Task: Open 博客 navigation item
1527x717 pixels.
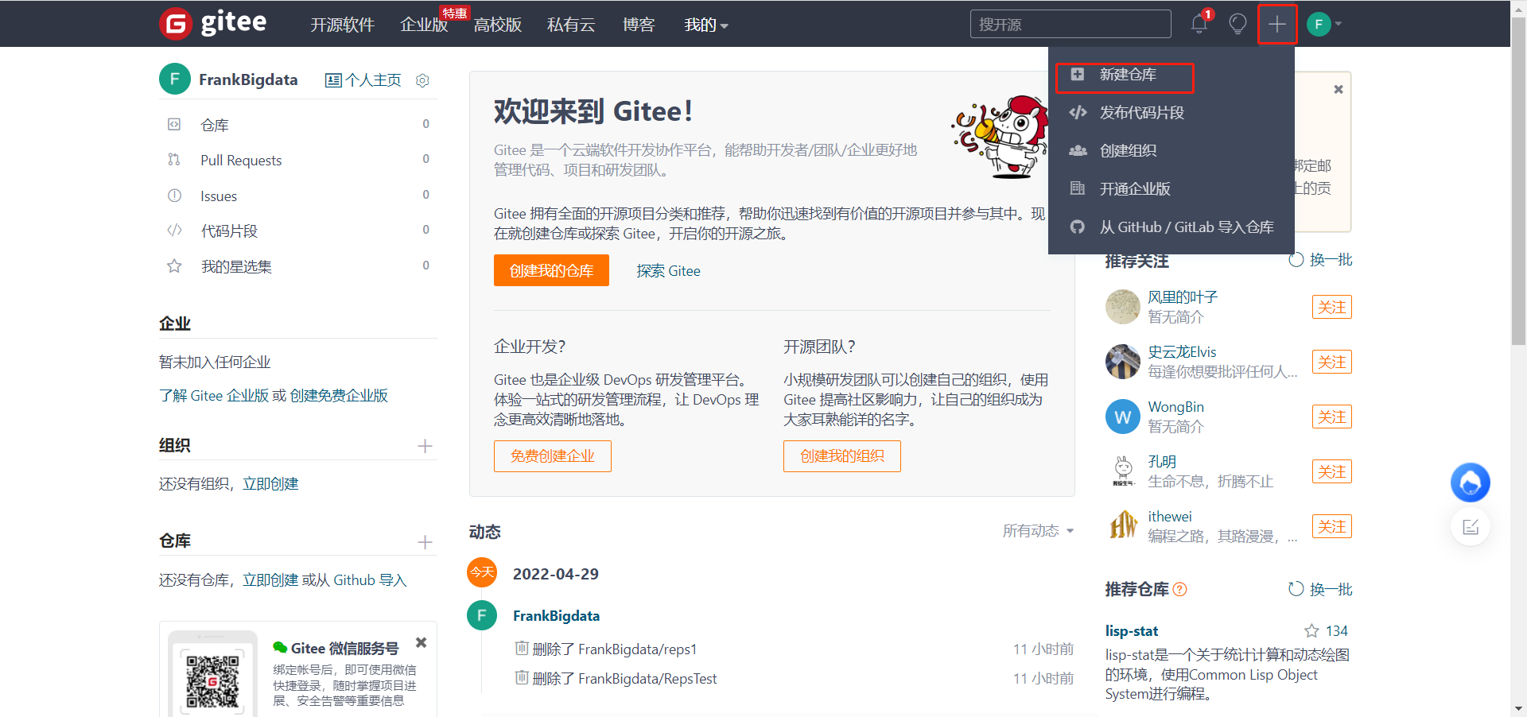Action: [639, 25]
